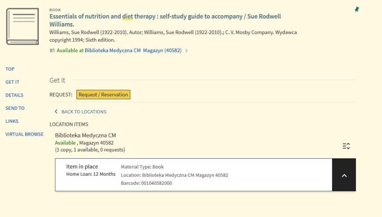Click Biblioteka Medyczna CM location heading
Viewport: 382px width, 217px height.
pyautogui.click(x=85, y=135)
